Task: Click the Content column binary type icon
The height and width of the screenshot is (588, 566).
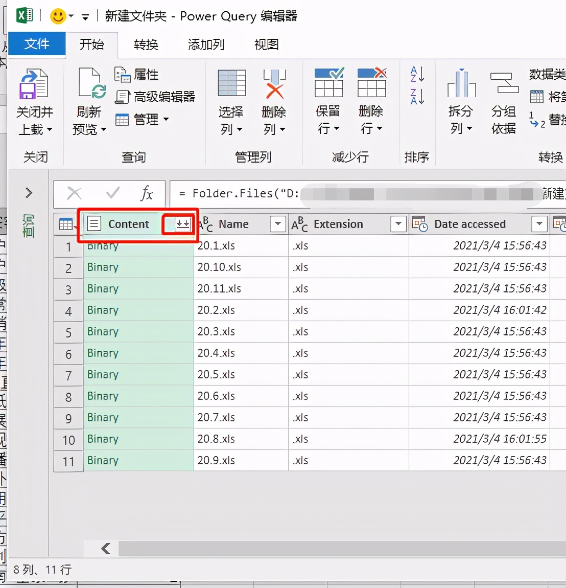Action: tap(94, 224)
